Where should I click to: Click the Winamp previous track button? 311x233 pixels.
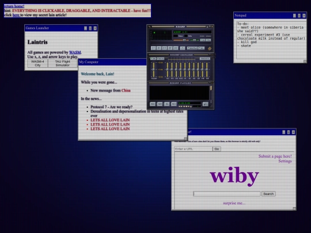click(x=154, y=48)
